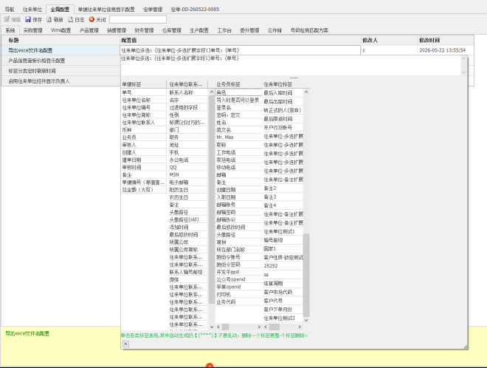Click inside the popup value text area
The height and width of the screenshot is (368, 487).
pos(291,65)
